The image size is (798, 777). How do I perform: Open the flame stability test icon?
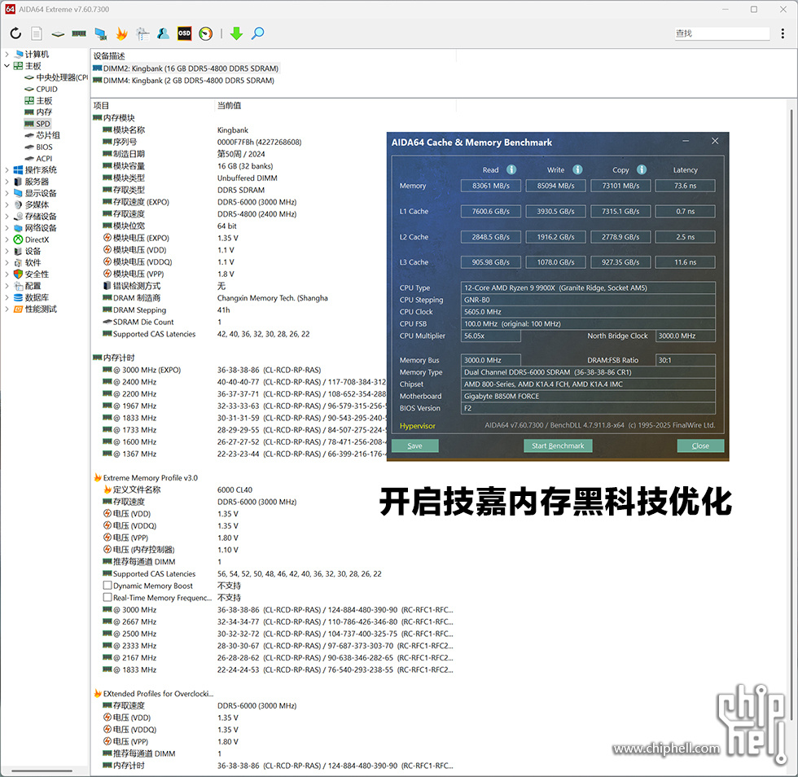121,33
